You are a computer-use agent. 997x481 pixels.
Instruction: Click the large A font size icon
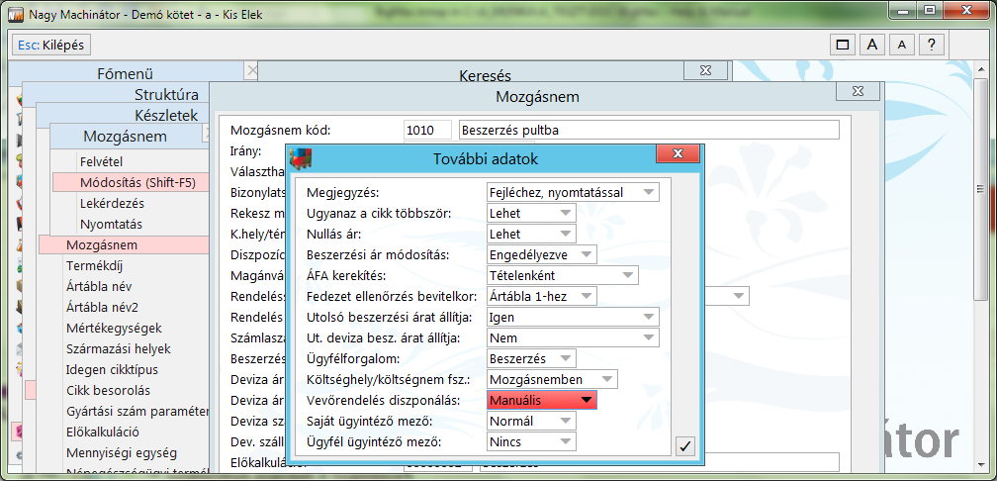click(x=872, y=45)
